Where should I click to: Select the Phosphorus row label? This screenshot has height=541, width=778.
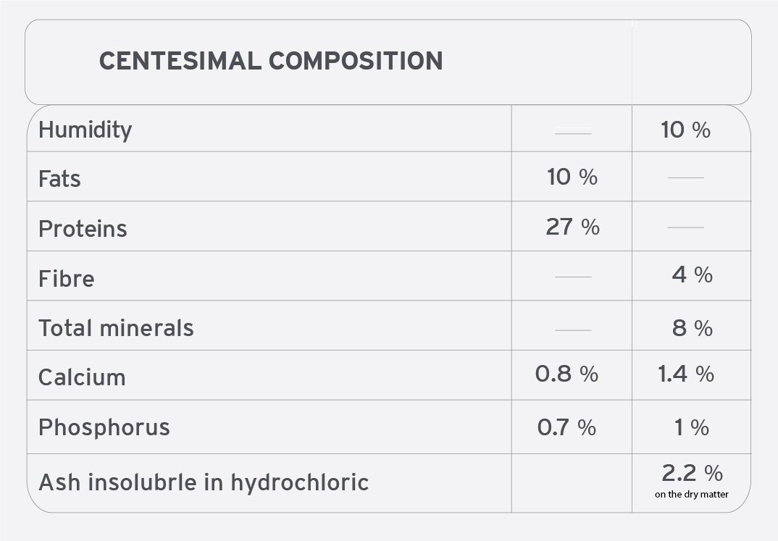point(104,427)
